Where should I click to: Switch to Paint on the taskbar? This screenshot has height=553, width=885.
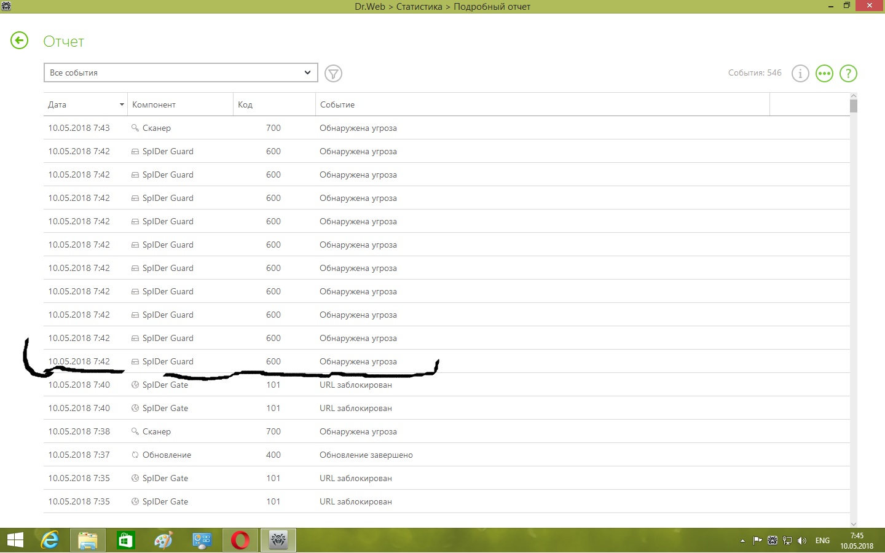(163, 541)
